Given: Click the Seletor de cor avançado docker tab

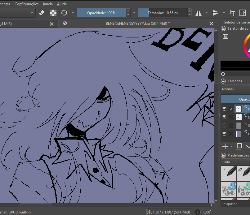Looking at the screenshot, I should tap(237, 22).
